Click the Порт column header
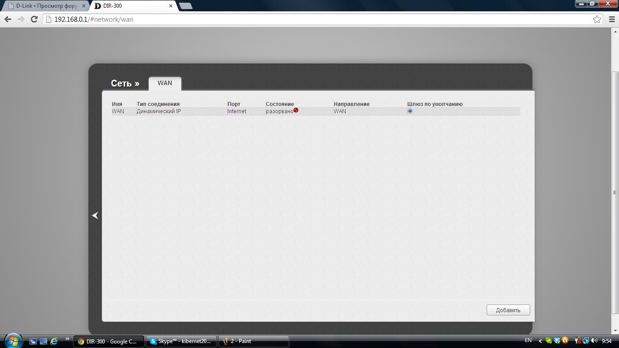Viewport: 619px width, 348px height. point(234,104)
